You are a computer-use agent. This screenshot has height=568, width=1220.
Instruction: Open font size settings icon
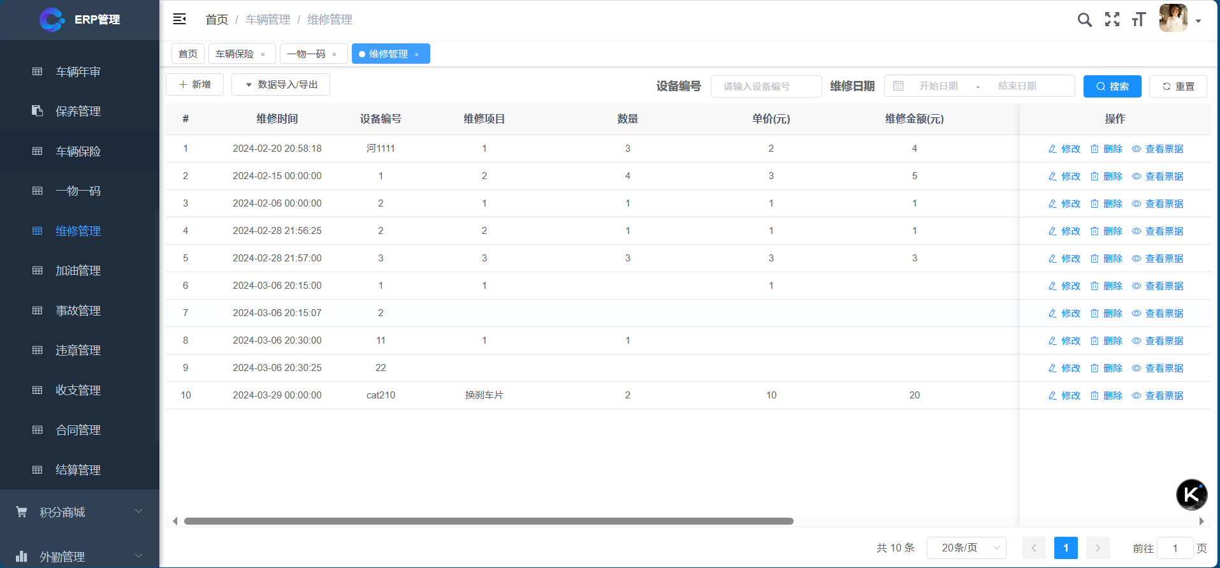point(1138,20)
